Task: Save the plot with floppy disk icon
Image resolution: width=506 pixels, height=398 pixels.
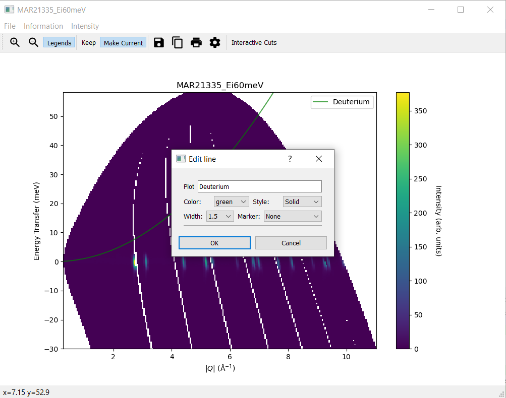Action: 159,43
